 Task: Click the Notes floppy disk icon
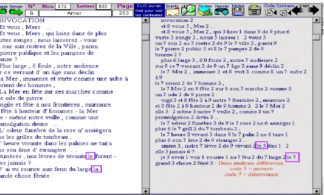tap(238, 12)
